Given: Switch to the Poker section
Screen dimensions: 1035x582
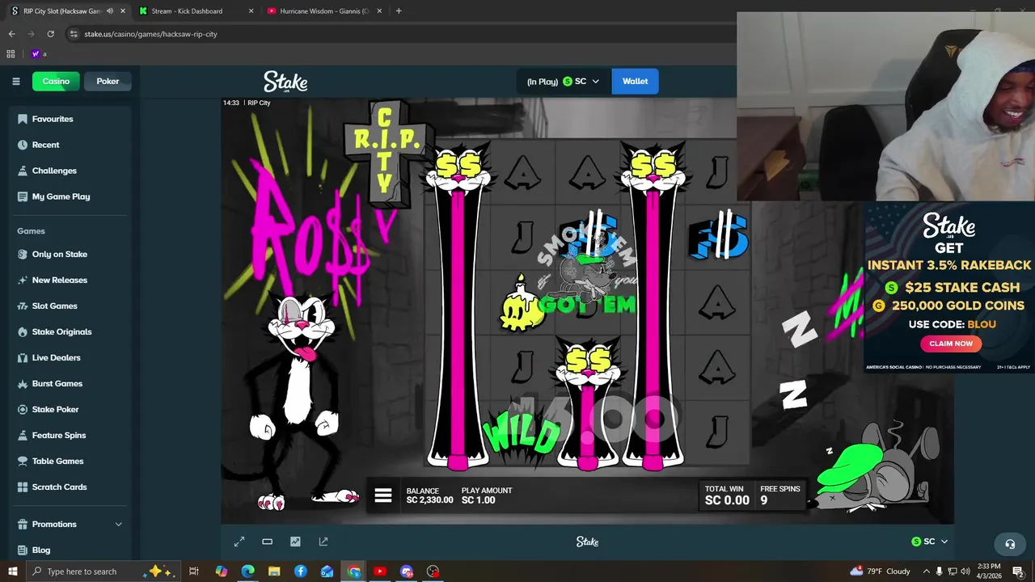Looking at the screenshot, I should tap(108, 81).
